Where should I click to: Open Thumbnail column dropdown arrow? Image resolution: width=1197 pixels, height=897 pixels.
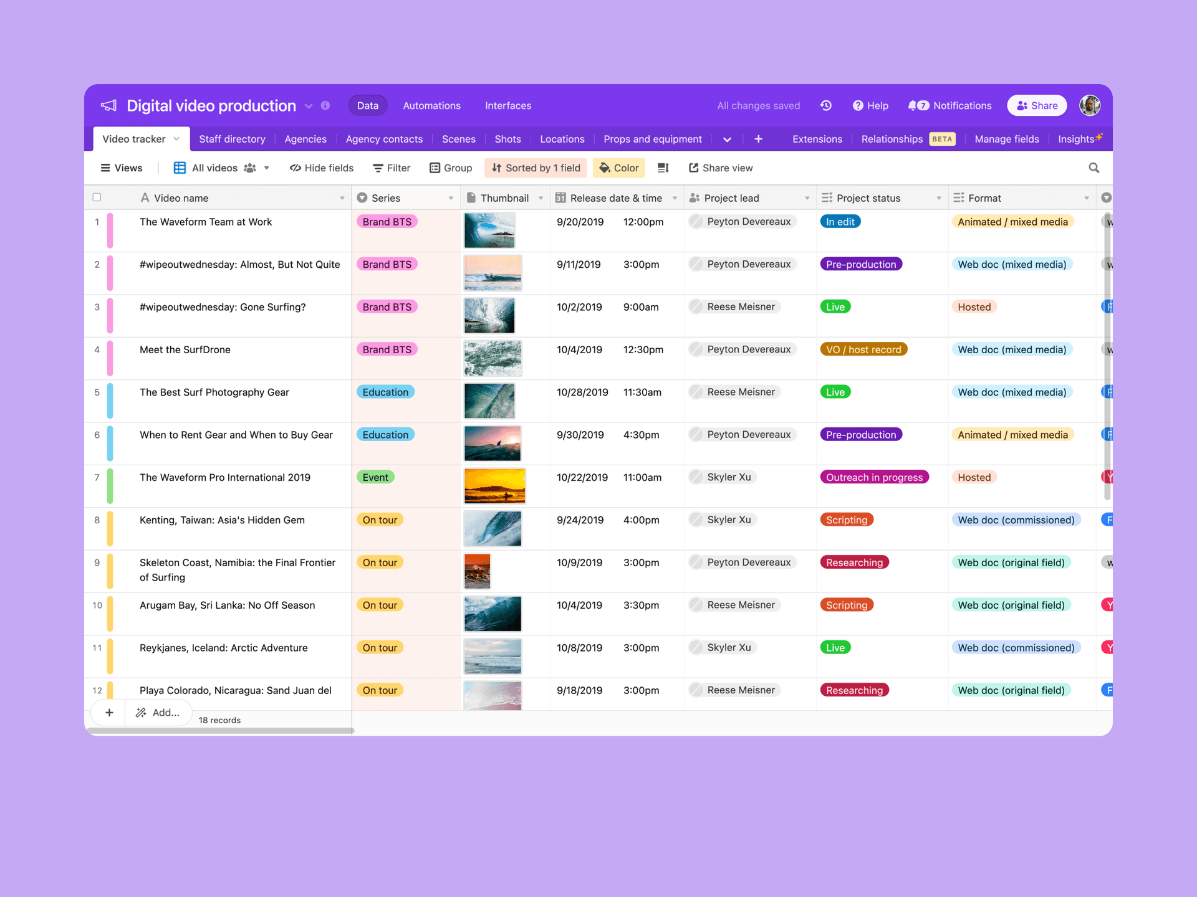pyautogui.click(x=541, y=198)
